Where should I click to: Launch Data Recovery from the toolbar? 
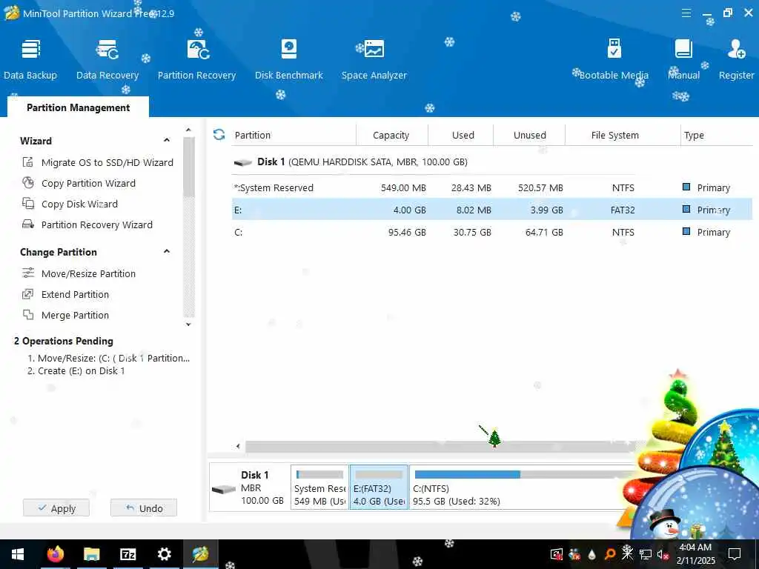107,59
